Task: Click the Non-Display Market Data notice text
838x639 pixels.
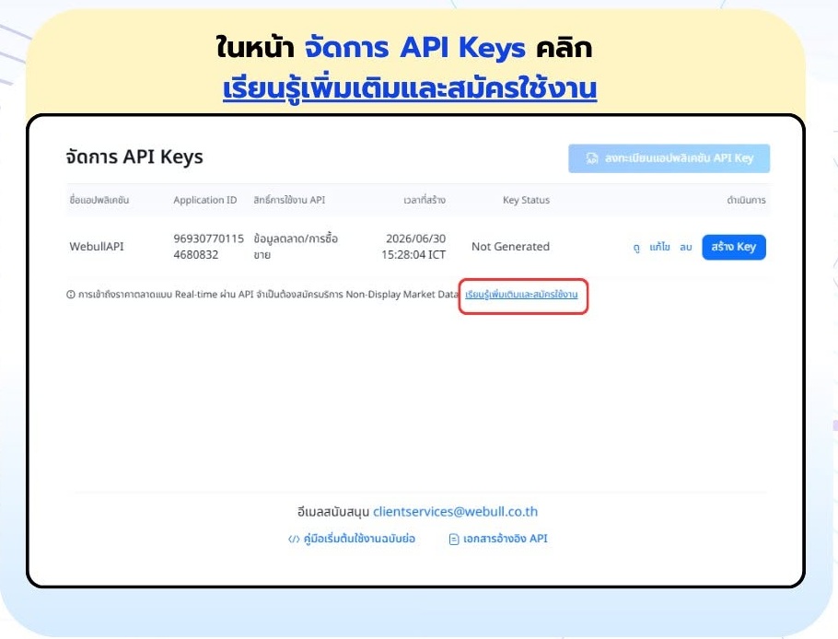Action: (268, 295)
